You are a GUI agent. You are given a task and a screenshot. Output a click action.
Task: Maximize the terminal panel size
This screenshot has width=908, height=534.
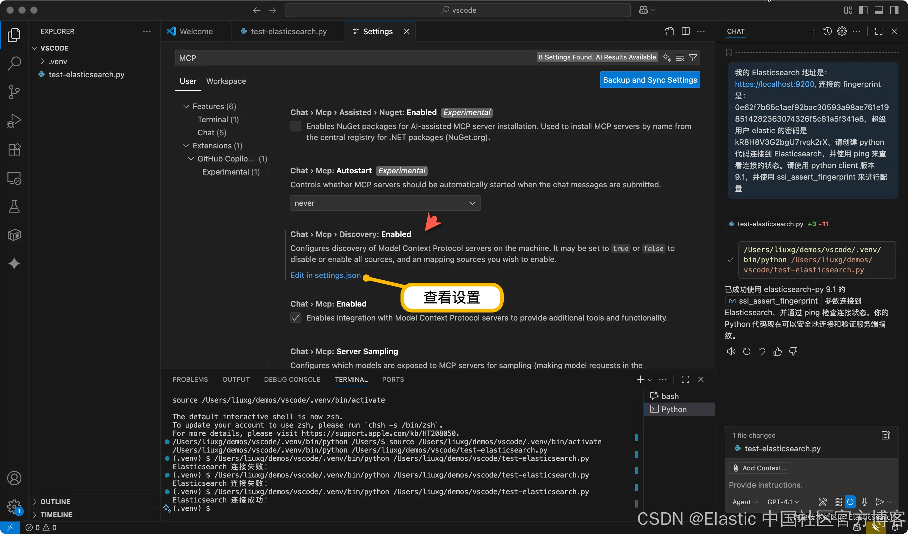[685, 379]
